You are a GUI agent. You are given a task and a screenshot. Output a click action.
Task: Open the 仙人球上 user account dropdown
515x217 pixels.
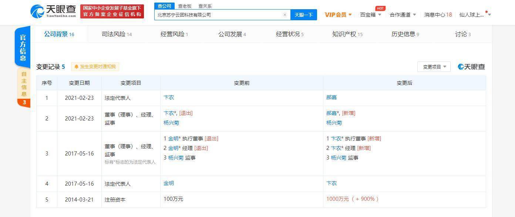coord(475,15)
